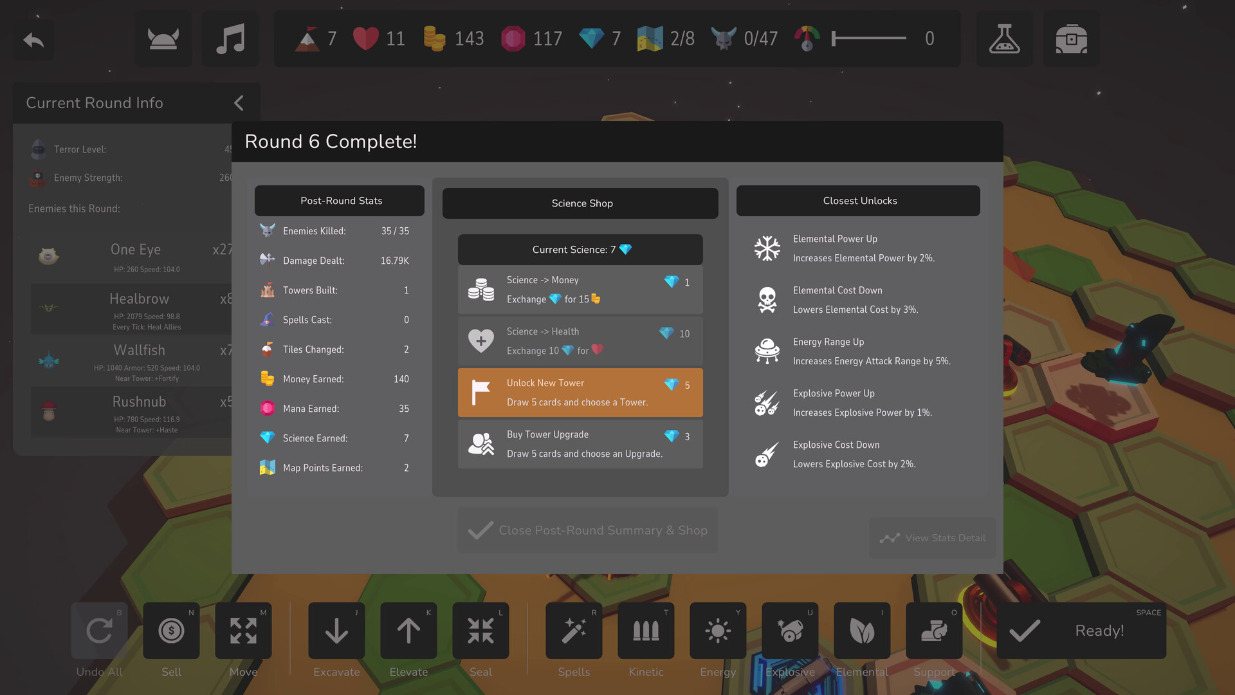This screenshot has height=695, width=1235.
Task: Click Post-Round Stats tab
Action: click(x=340, y=200)
